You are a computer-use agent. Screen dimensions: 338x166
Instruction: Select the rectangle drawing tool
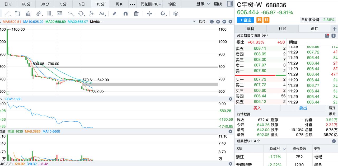point(18,13)
